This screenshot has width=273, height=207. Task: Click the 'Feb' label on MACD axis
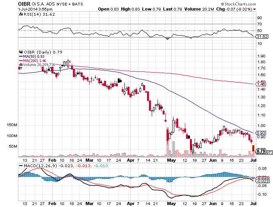(52, 203)
